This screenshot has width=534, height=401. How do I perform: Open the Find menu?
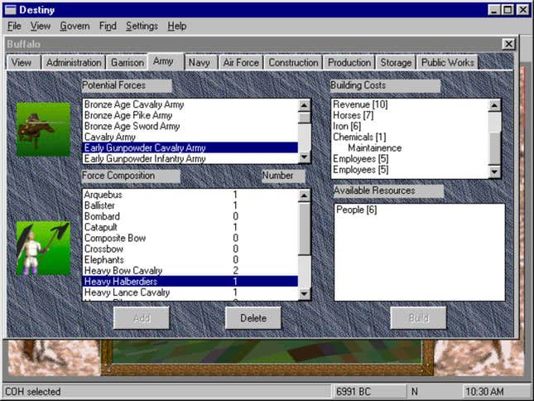[108, 26]
